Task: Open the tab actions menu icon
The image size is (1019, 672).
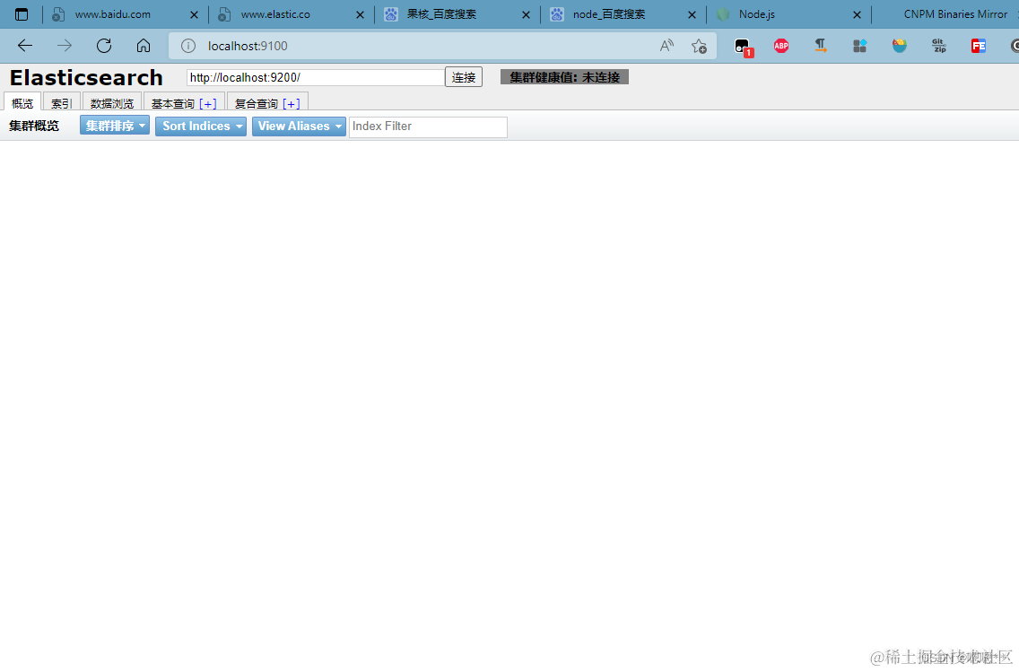Action: pyautogui.click(x=22, y=14)
